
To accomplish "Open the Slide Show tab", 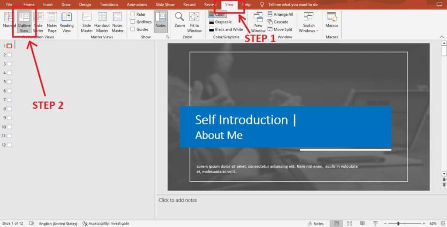I will [x=165, y=4].
